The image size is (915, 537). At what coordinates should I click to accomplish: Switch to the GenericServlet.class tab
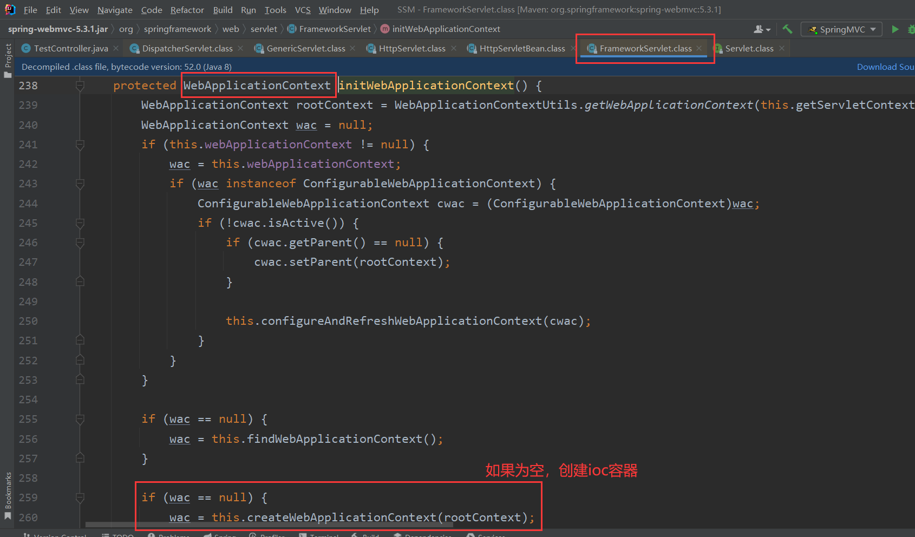click(306, 48)
